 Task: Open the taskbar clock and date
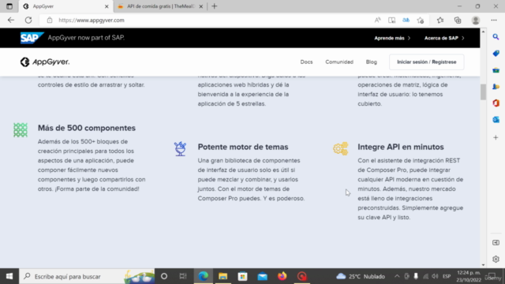[469, 276]
